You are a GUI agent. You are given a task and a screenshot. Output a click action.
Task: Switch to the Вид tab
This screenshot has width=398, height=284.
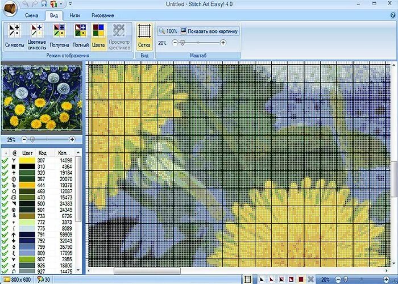coord(54,15)
